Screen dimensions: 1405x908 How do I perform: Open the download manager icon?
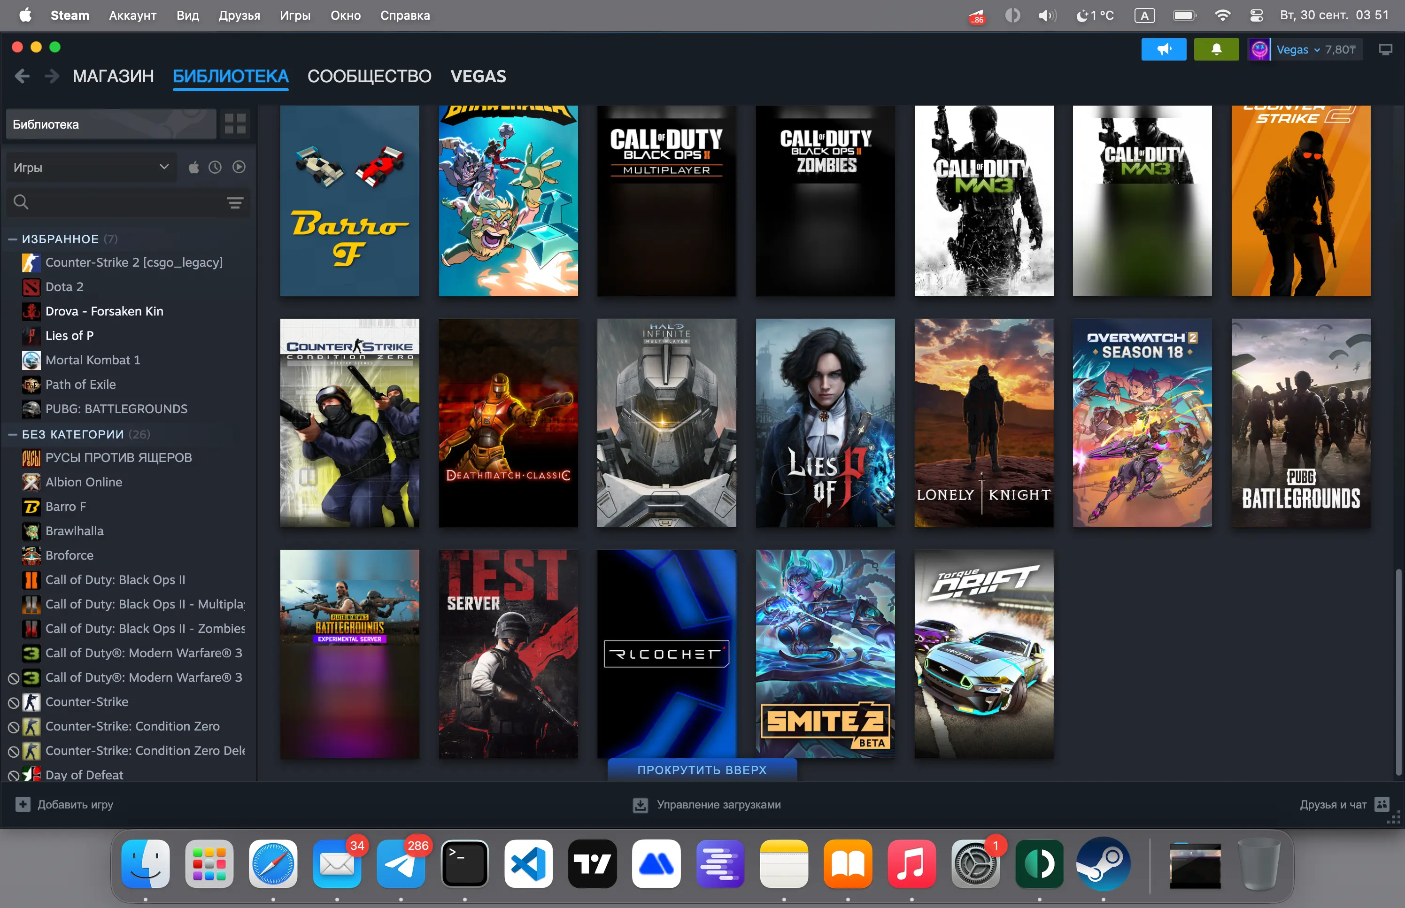[x=641, y=805]
